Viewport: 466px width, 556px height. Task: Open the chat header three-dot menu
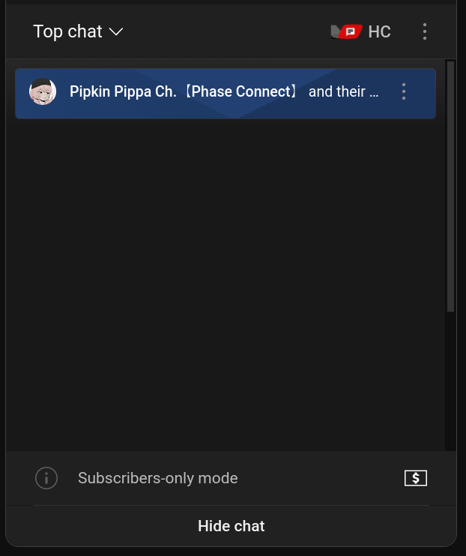(x=425, y=31)
